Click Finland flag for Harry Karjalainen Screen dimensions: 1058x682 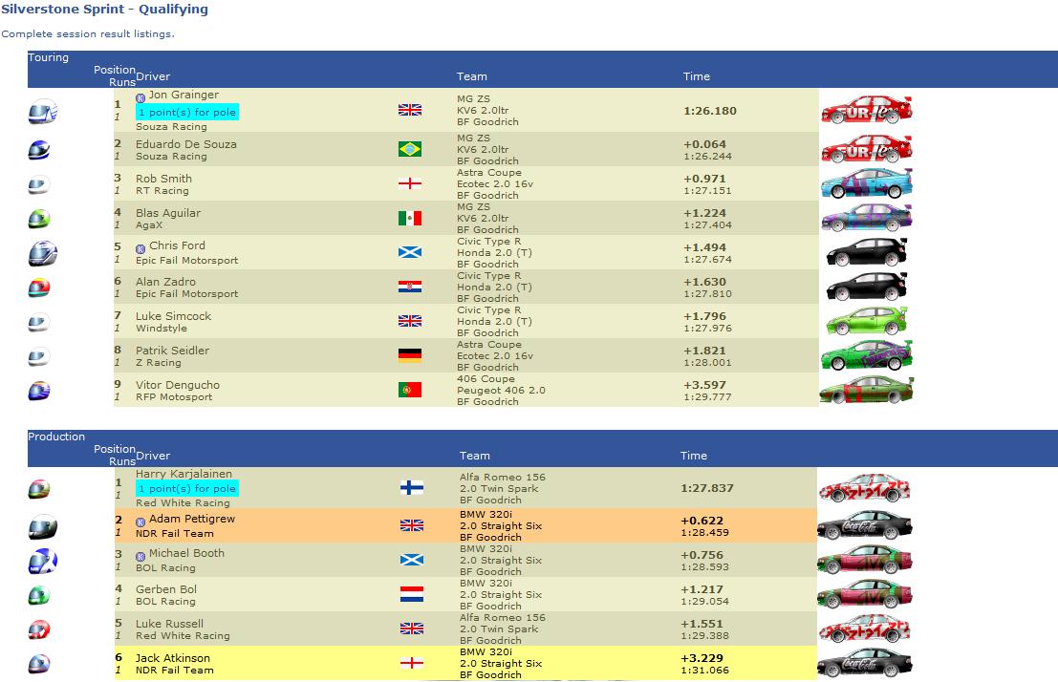coord(412,488)
